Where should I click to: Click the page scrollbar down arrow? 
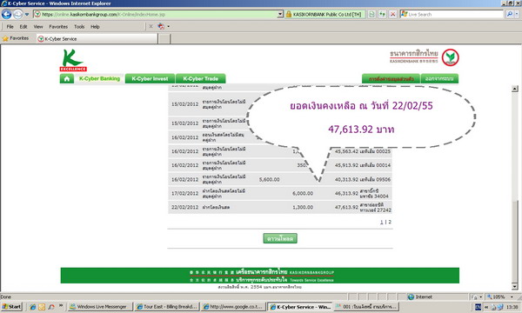[515, 286]
